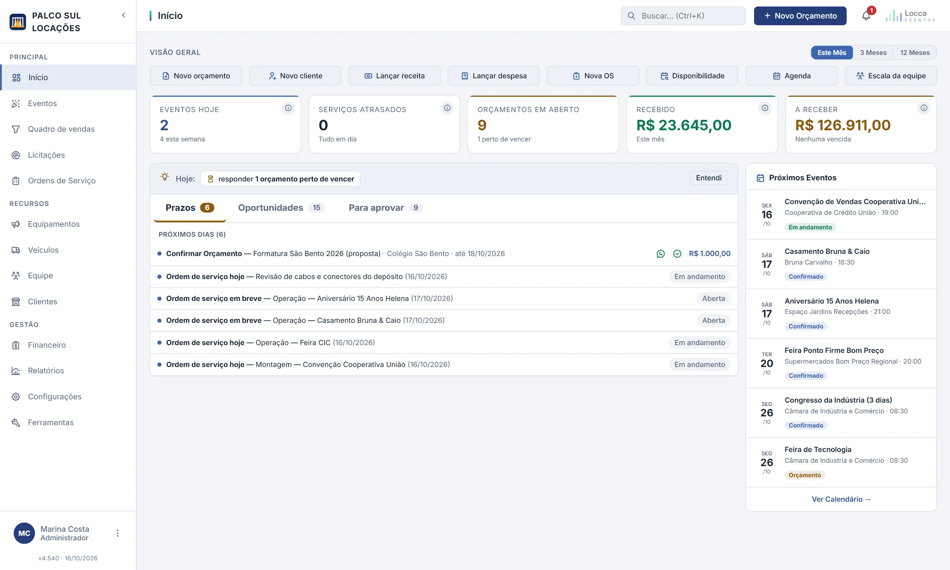The image size is (950, 570).
Task: Click the Nova OS quick action
Action: click(593, 76)
